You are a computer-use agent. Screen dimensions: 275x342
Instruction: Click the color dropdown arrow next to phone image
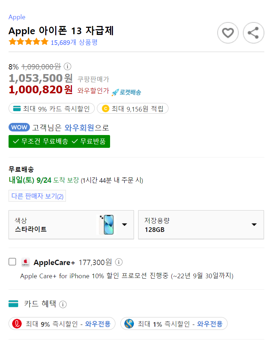(125, 224)
